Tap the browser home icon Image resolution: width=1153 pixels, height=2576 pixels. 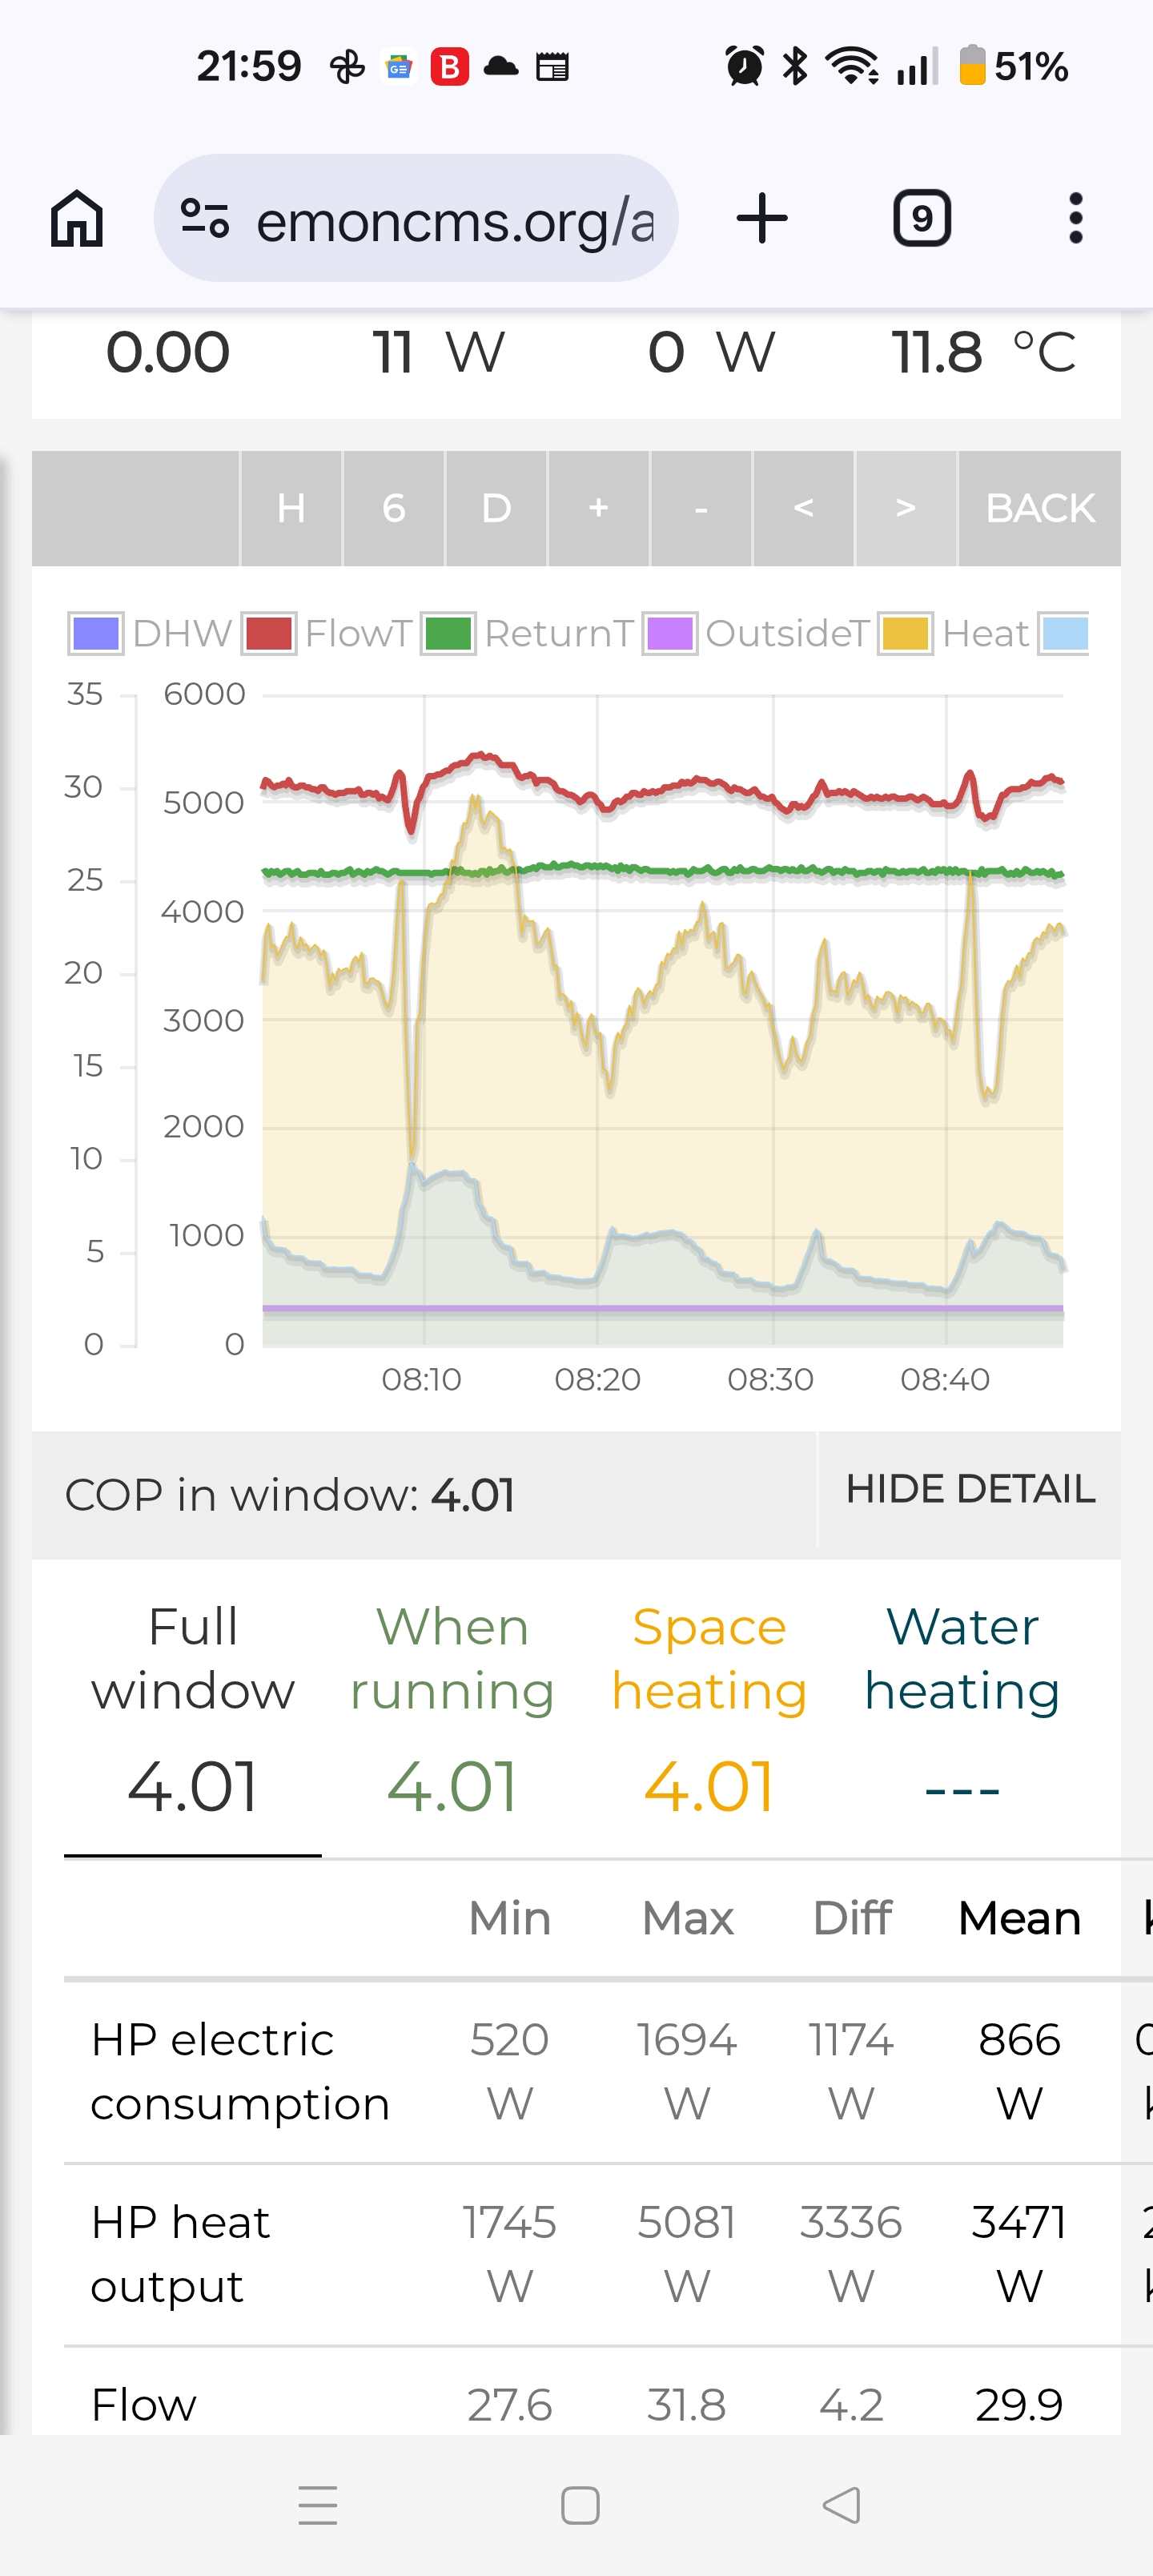click(x=77, y=218)
